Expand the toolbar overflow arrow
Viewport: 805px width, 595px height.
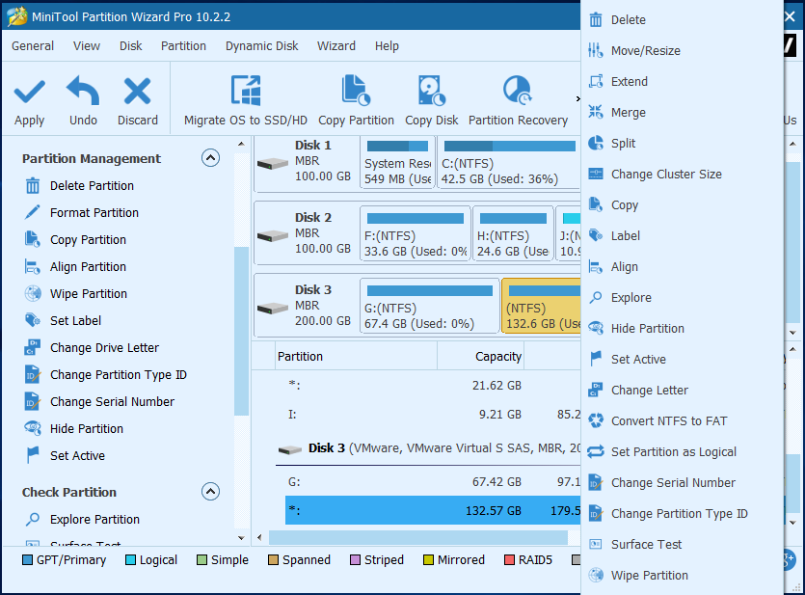point(577,98)
